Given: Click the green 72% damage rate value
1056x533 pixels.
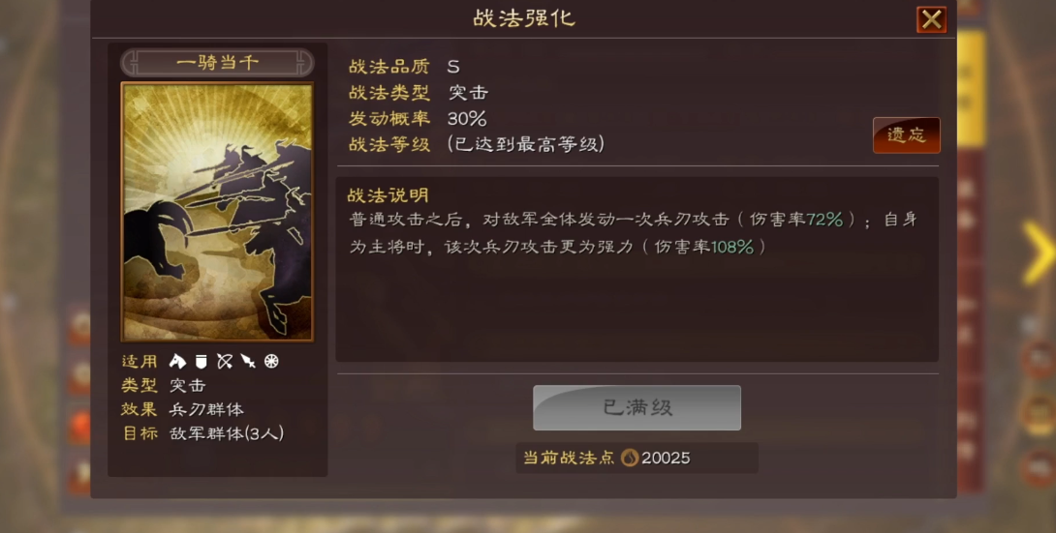Looking at the screenshot, I should pos(824,220).
